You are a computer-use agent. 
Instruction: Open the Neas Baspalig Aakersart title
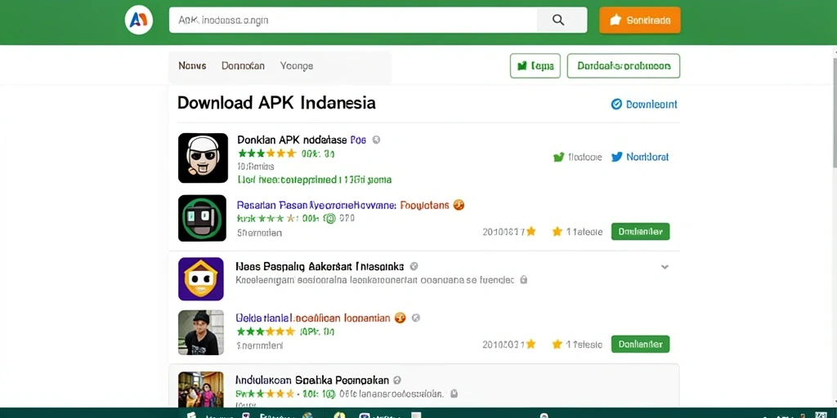coord(320,266)
